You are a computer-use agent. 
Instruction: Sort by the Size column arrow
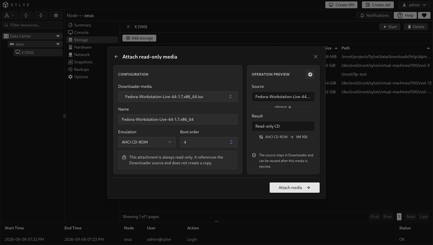[x=336, y=48]
